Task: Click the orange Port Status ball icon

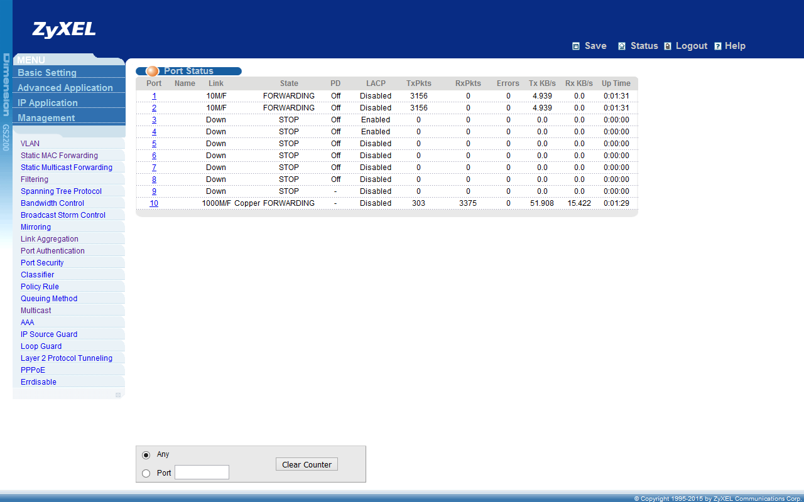Action: click(x=153, y=71)
